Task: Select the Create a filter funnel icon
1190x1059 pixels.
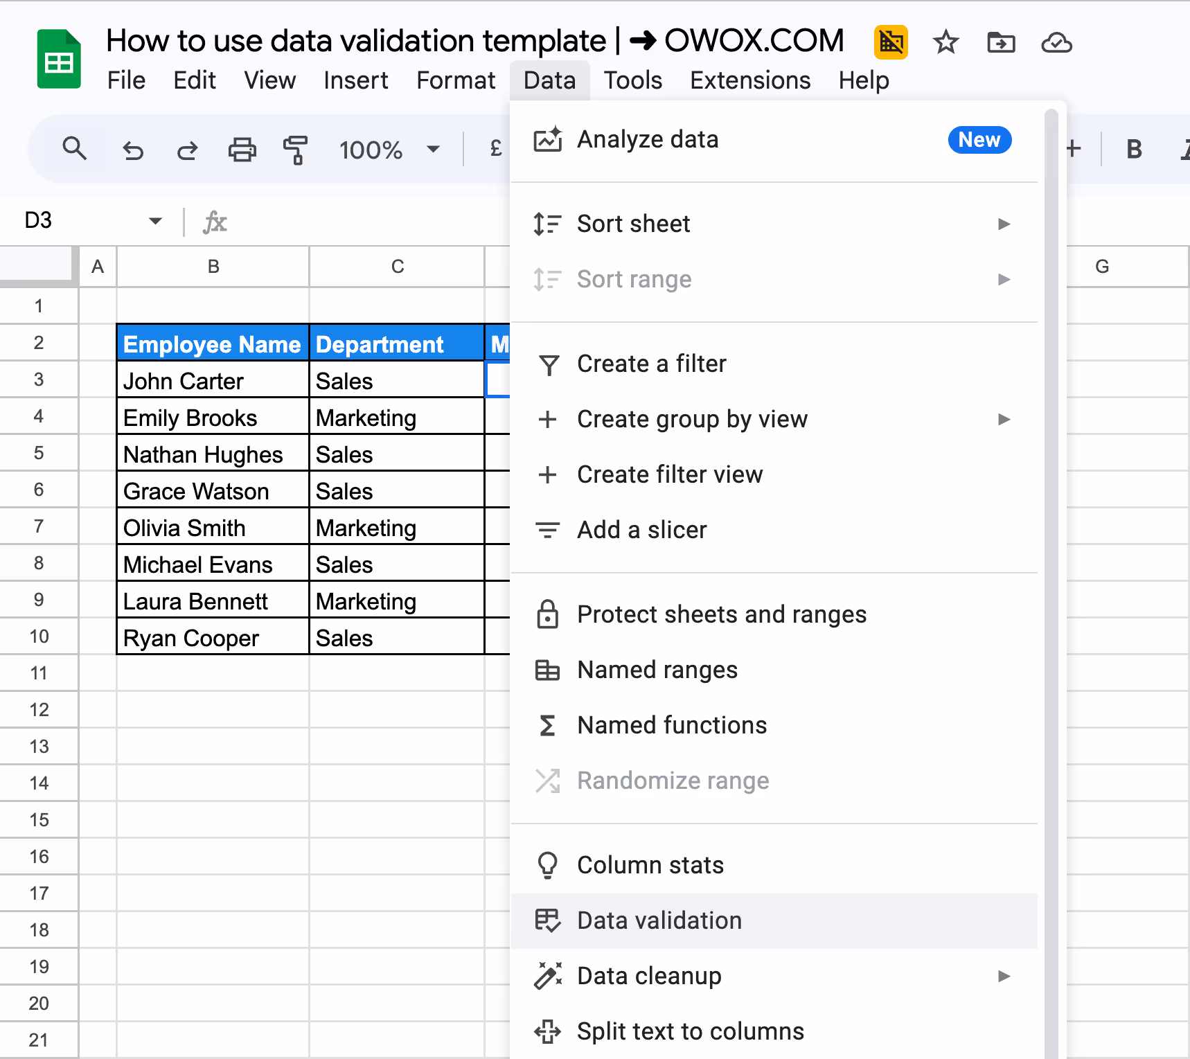Action: click(548, 364)
